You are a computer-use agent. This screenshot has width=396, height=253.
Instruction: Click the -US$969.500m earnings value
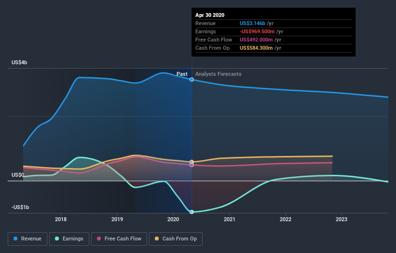pyautogui.click(x=257, y=31)
